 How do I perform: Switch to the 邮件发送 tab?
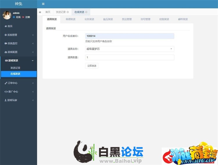point(183,19)
